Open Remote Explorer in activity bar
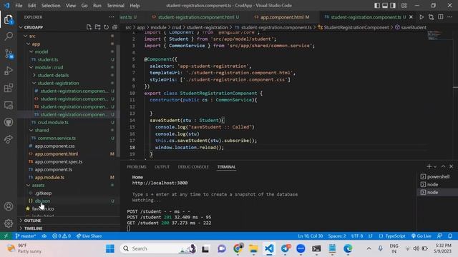This screenshot has height=257, width=458. tap(9, 105)
